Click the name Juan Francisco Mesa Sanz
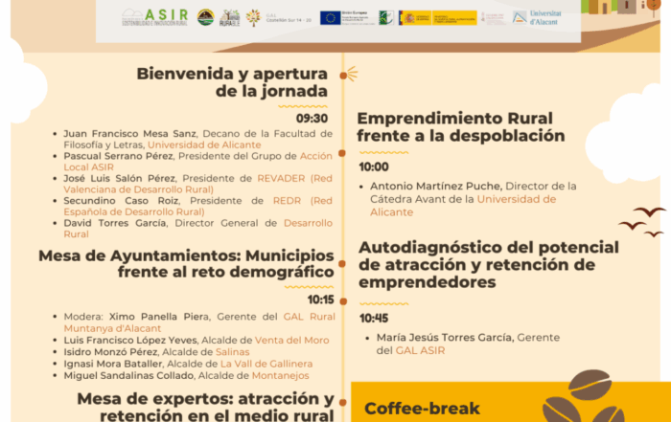This screenshot has height=422, width=671. coord(130,134)
